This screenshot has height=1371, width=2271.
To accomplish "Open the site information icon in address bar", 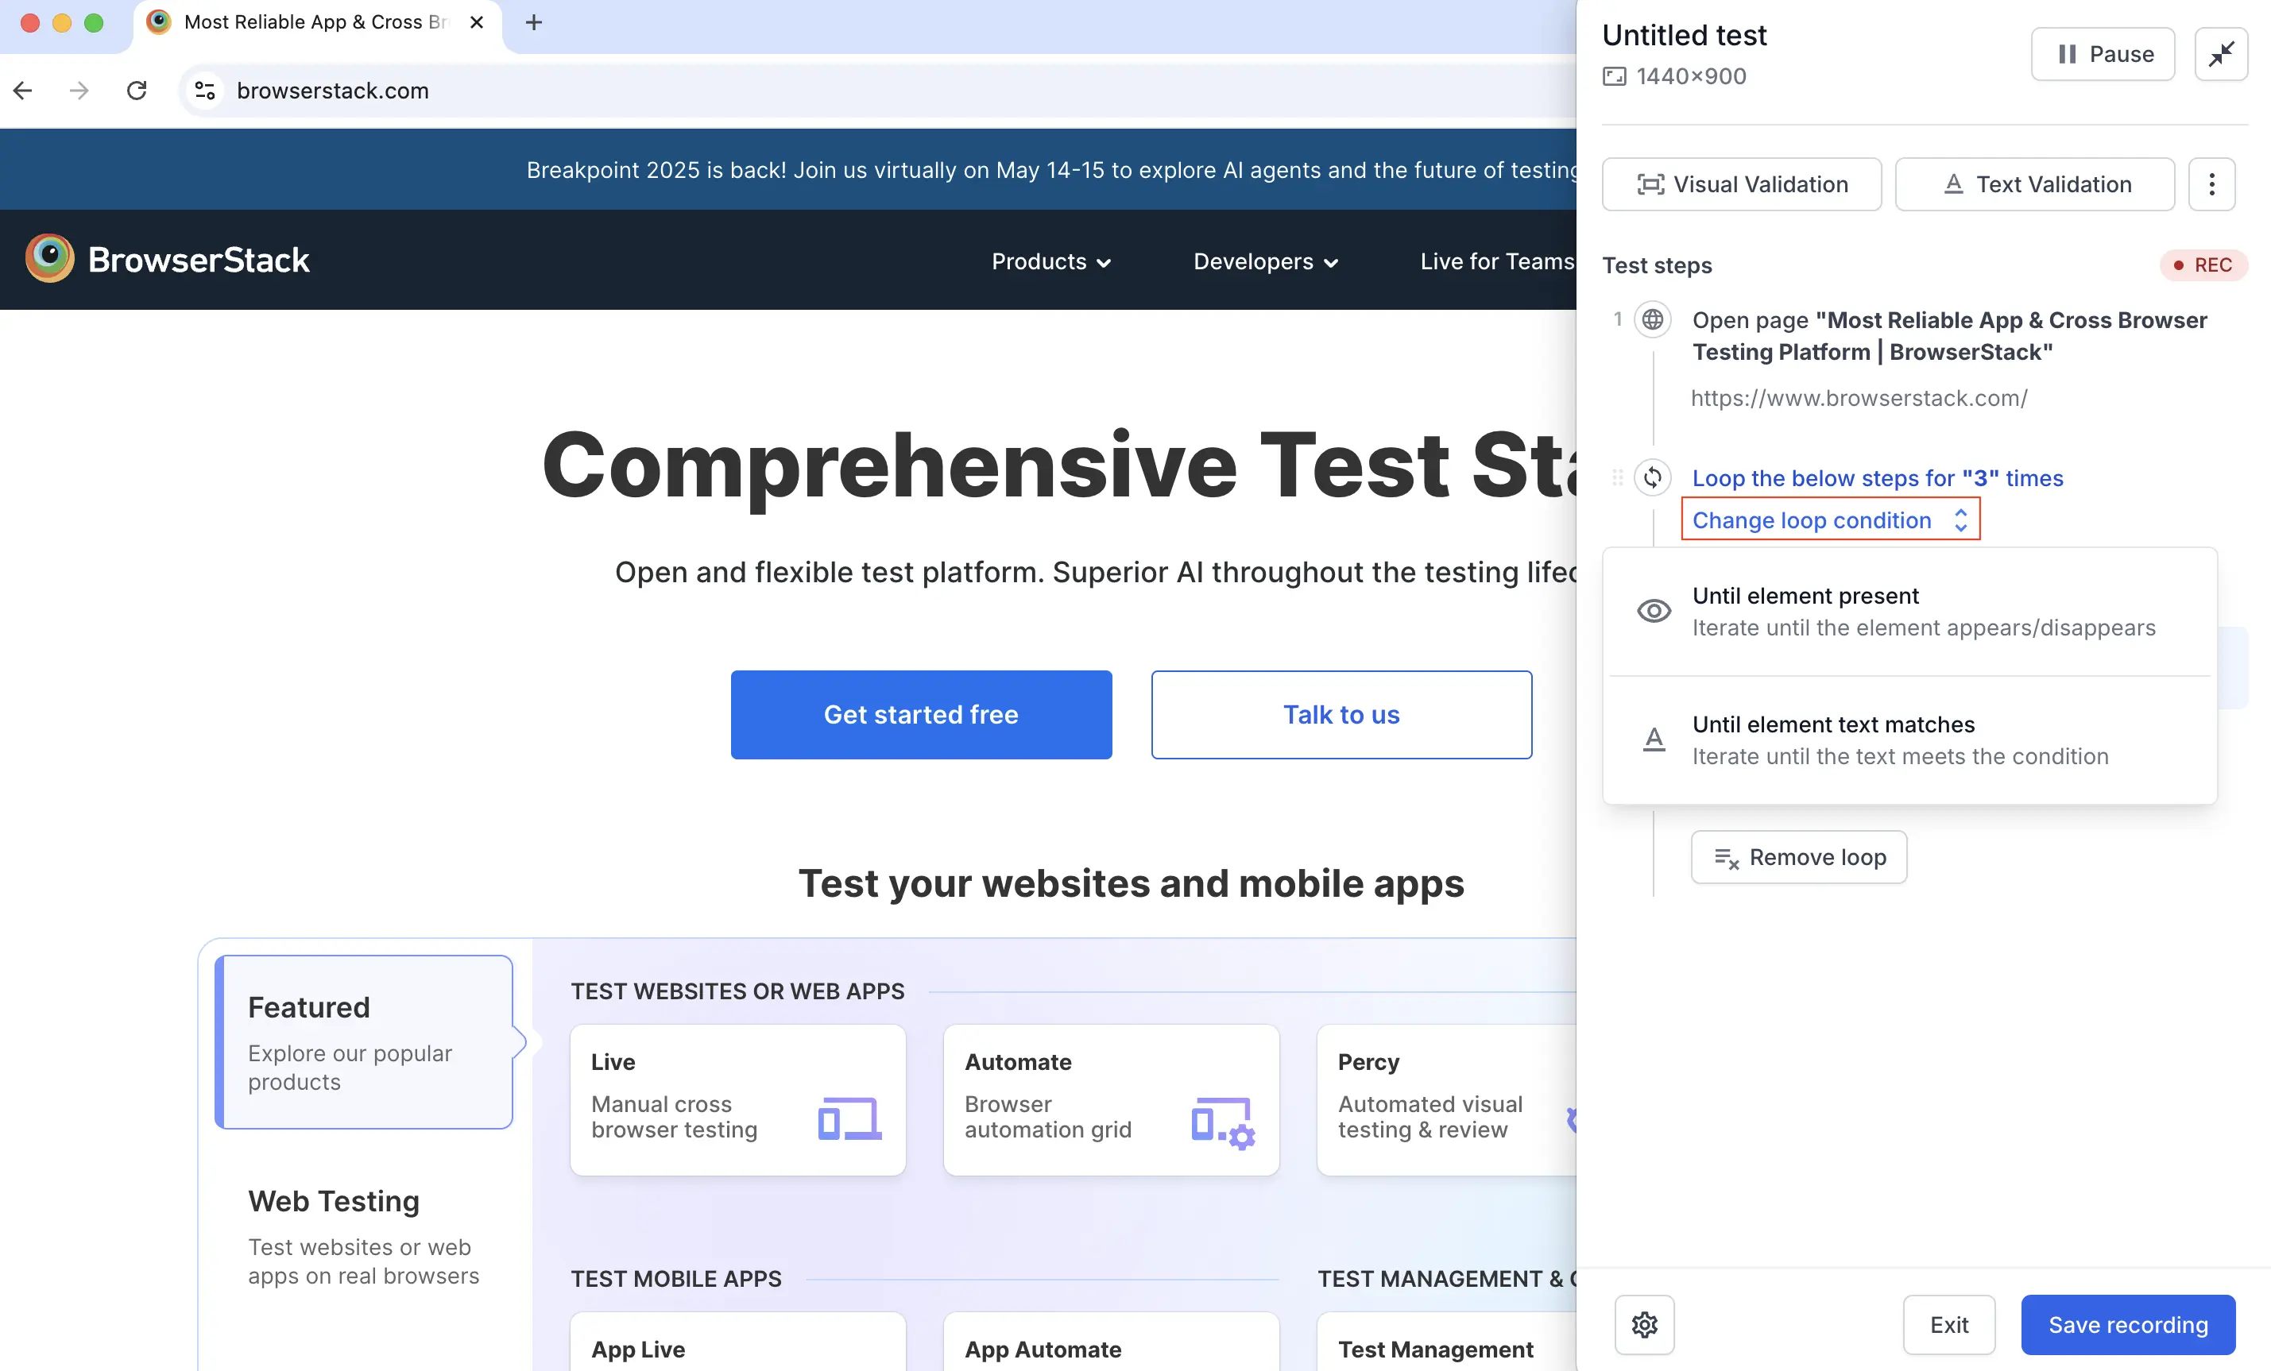I will 204,91.
